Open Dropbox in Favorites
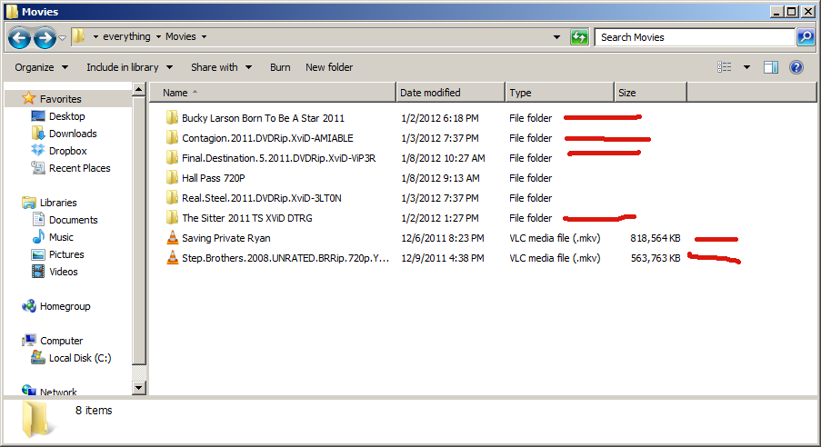This screenshot has width=821, height=447. [x=67, y=151]
